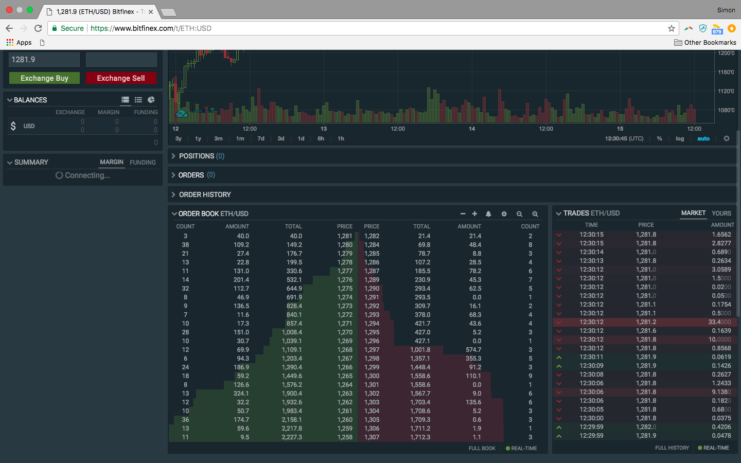Click the orange circle extension icon

pos(732,28)
